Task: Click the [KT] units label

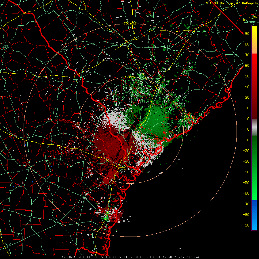Action: coord(246,20)
